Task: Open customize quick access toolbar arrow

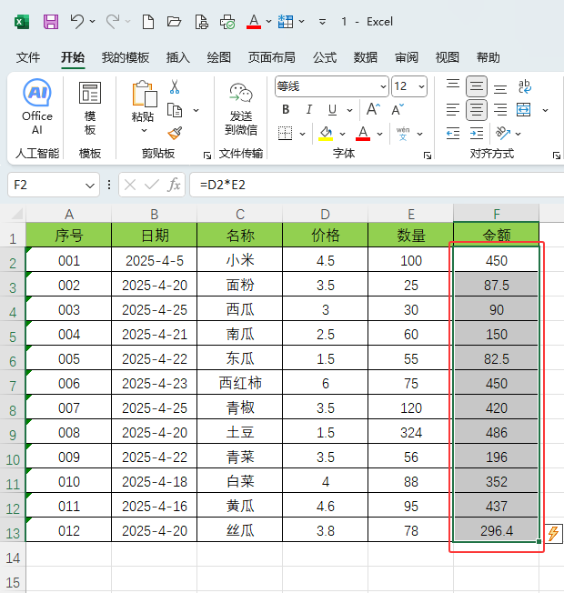Action: 322,22
